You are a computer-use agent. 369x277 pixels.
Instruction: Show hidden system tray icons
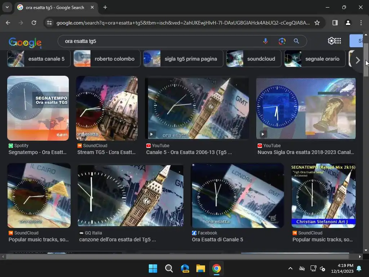pos(290,268)
